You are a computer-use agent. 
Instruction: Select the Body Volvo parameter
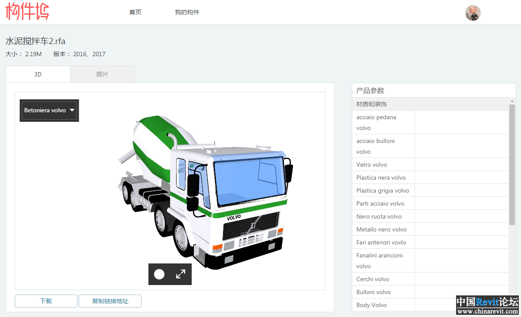[430, 305]
